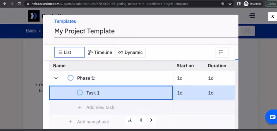The height and width of the screenshot is (131, 277).
Task: Go to the previous image with left chevron
Action: click(x=141, y=120)
